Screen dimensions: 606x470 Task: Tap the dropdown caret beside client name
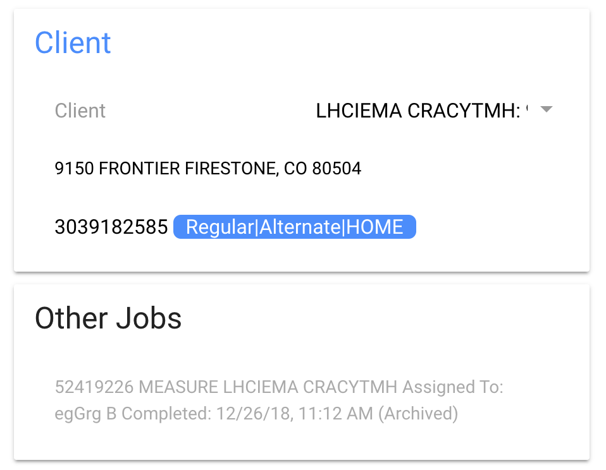tap(547, 109)
